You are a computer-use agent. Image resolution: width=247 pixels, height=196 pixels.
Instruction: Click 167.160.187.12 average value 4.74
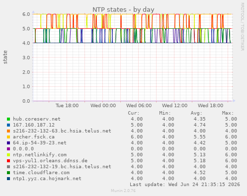point(199,125)
